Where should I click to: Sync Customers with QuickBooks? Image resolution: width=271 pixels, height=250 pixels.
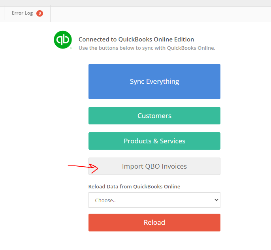coord(154,116)
